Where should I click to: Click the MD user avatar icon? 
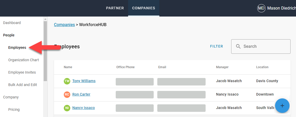coord(261,8)
